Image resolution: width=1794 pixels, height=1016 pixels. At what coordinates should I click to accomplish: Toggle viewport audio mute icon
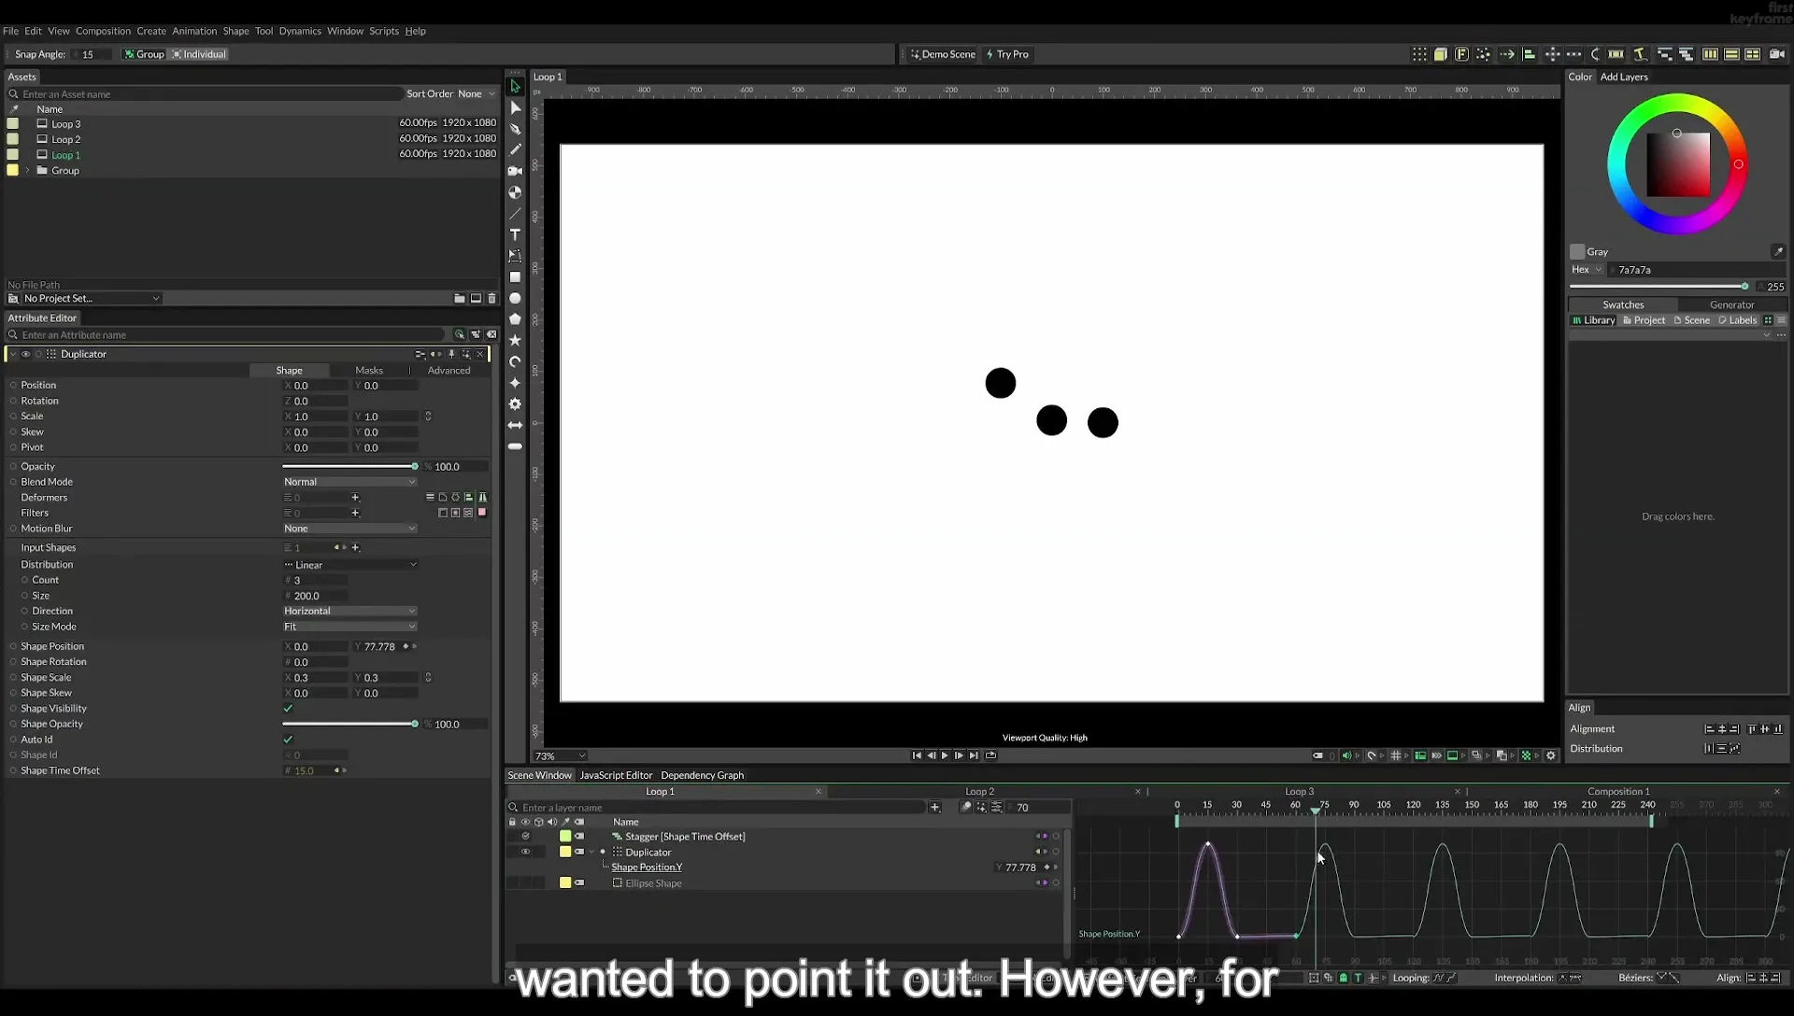[x=1346, y=755]
